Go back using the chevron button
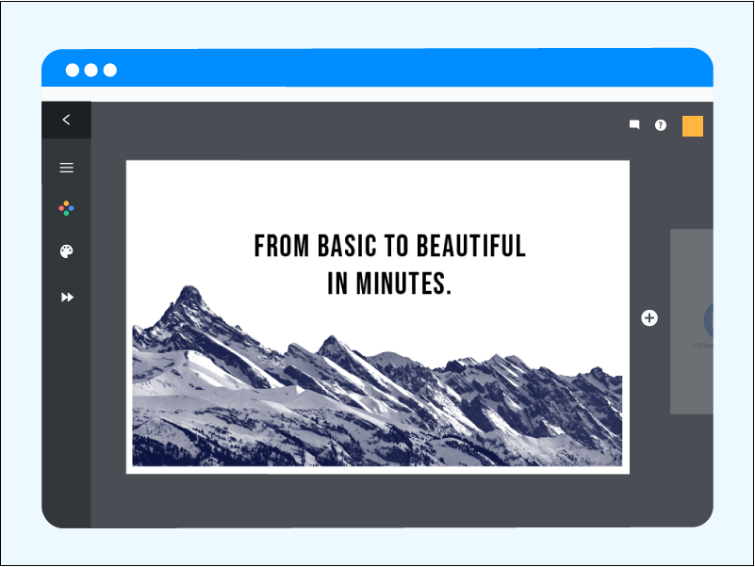This screenshot has width=755, height=567. (66, 120)
